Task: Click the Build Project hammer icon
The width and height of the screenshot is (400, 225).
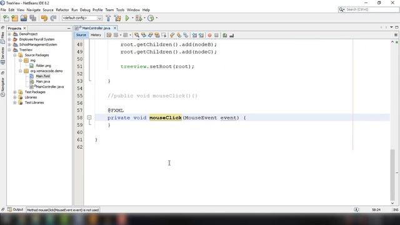Action: [108, 18]
